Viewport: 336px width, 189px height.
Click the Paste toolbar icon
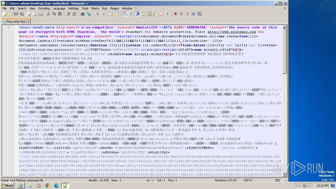(x=60, y=14)
